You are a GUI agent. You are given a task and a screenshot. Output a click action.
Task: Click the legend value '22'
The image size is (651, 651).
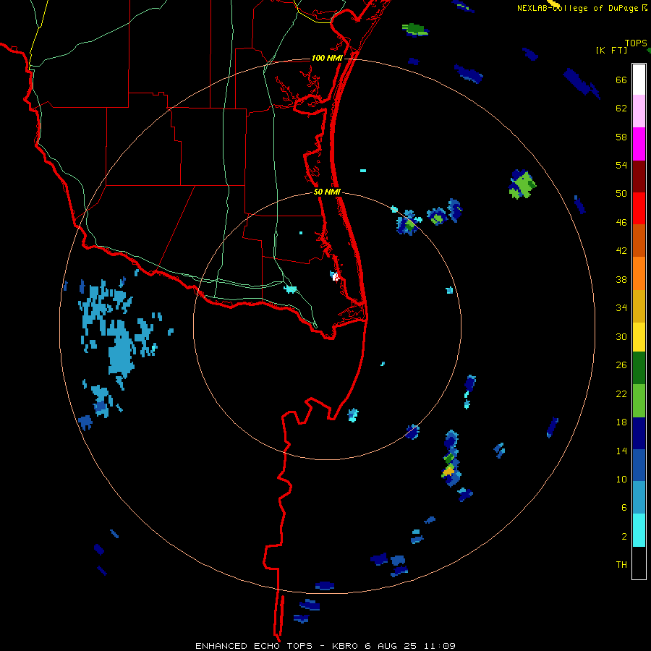coord(621,393)
